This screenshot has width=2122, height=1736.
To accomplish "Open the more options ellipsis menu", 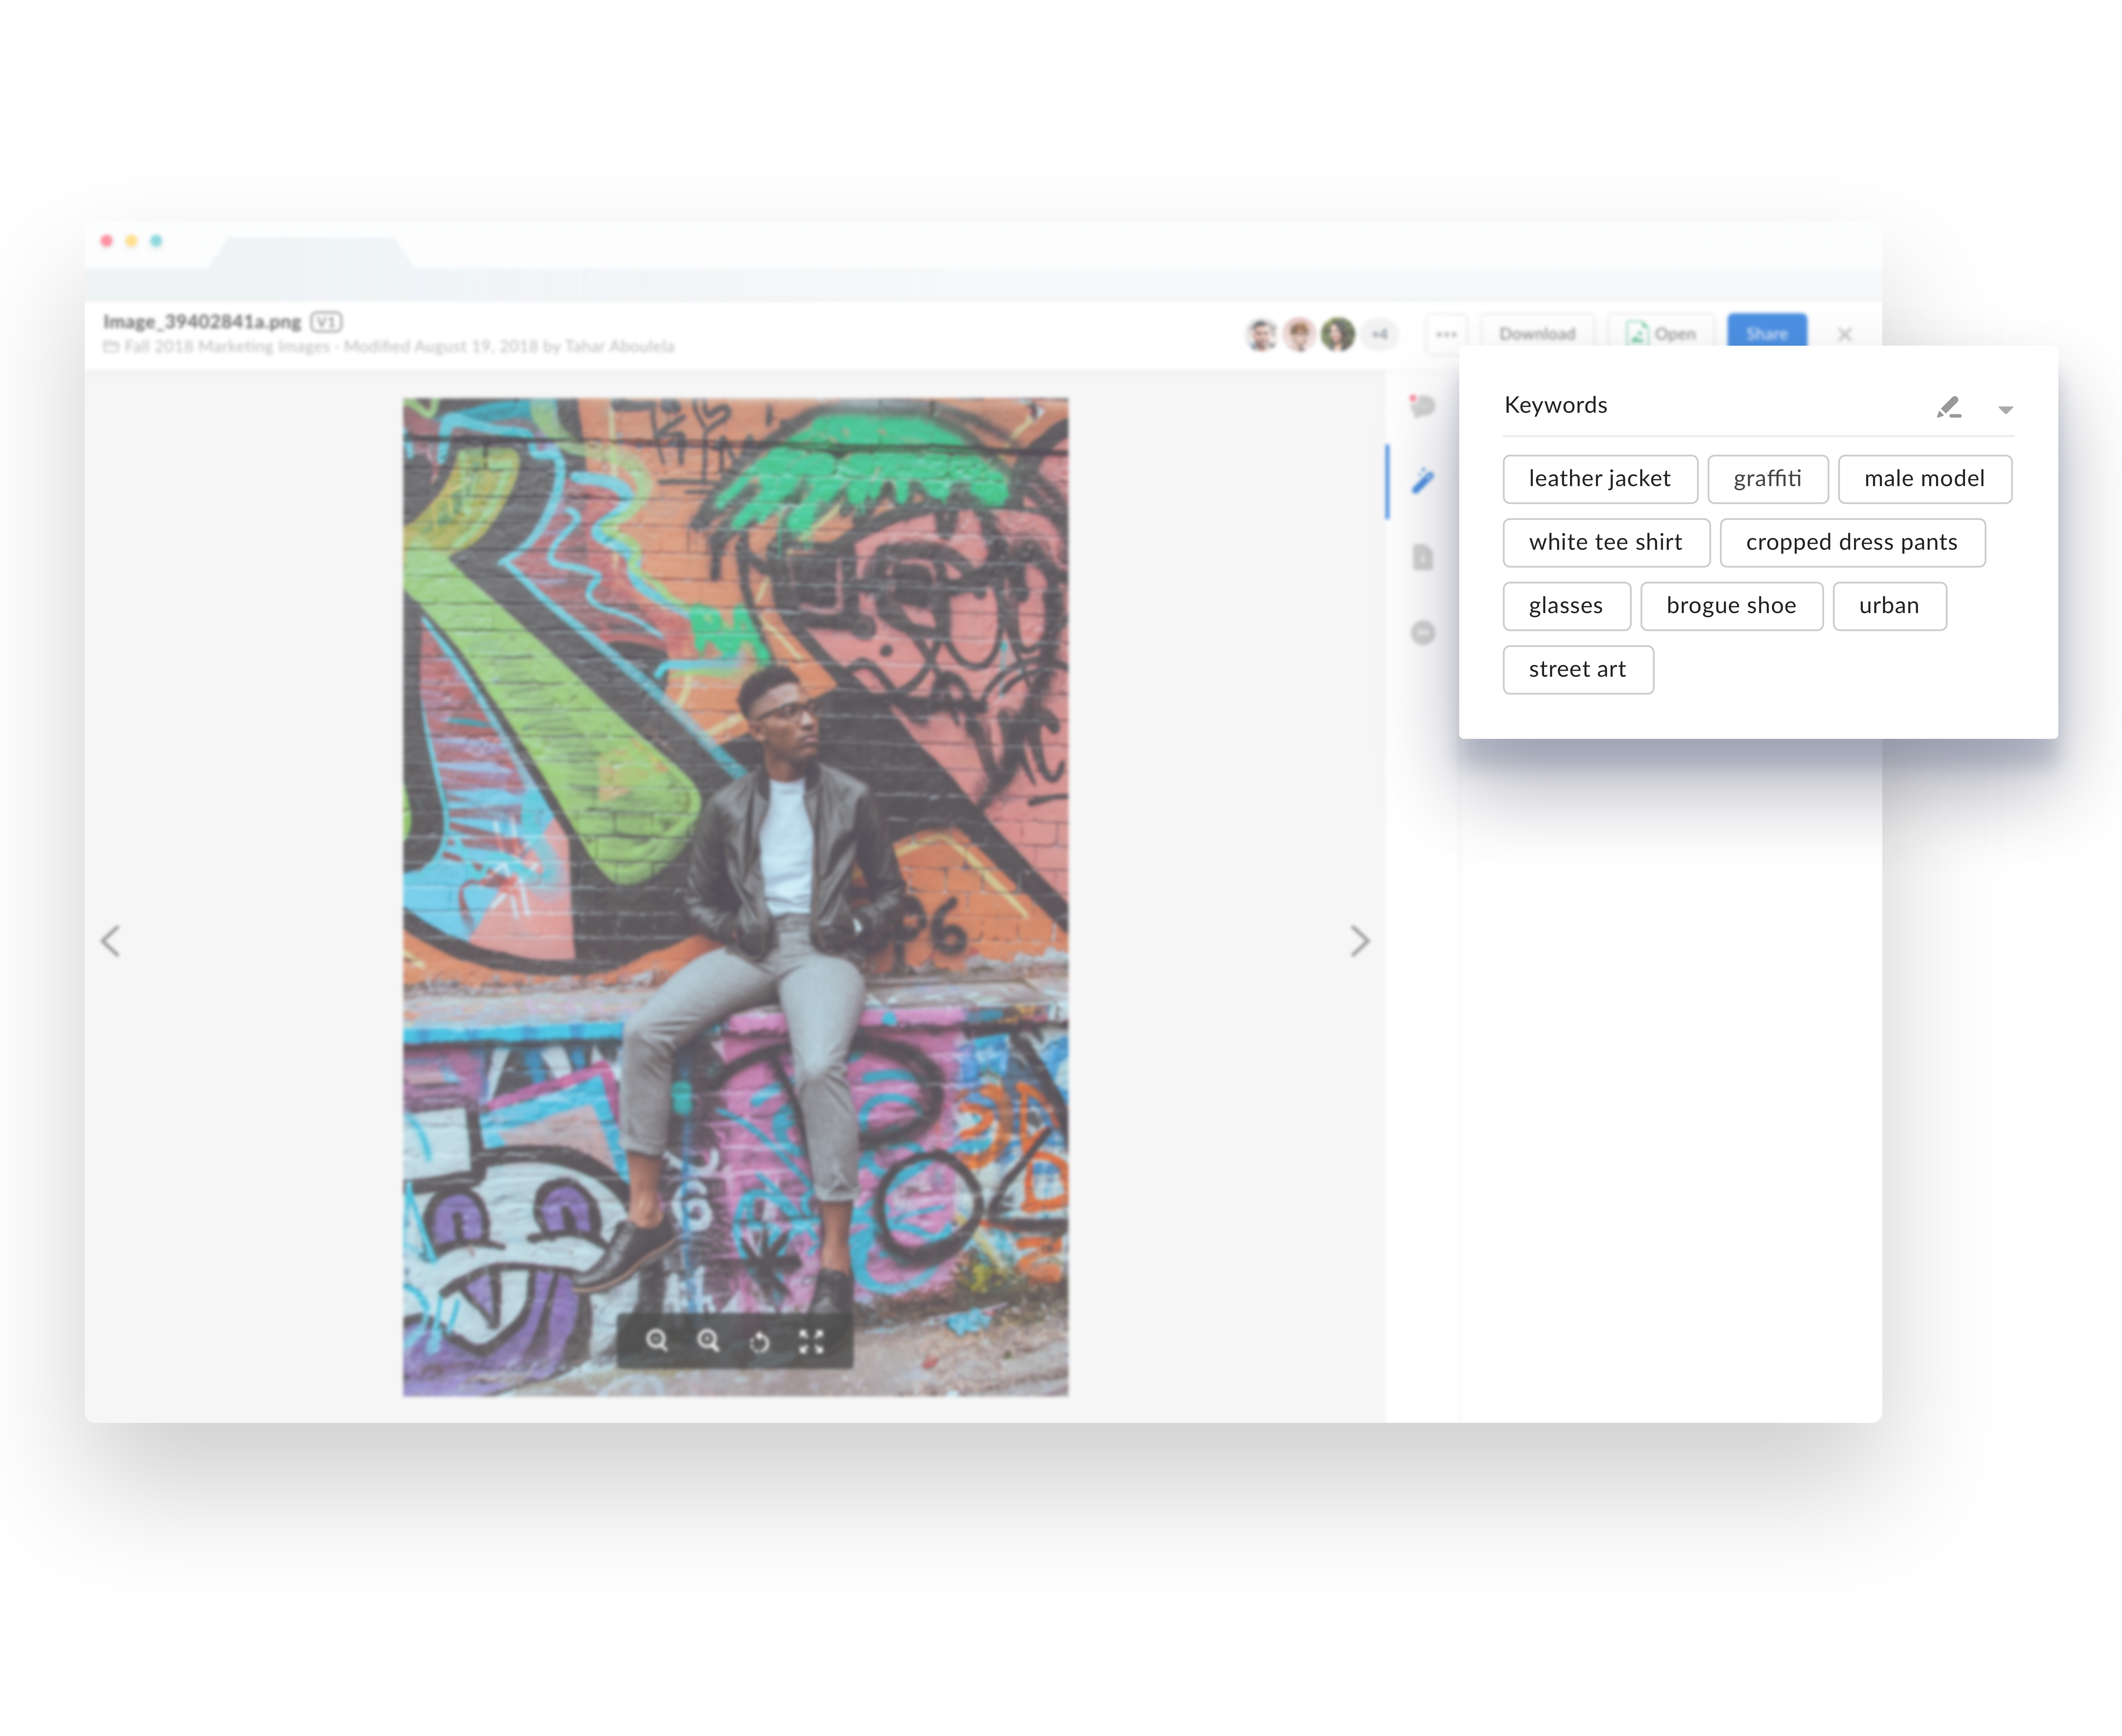I will (1447, 334).
